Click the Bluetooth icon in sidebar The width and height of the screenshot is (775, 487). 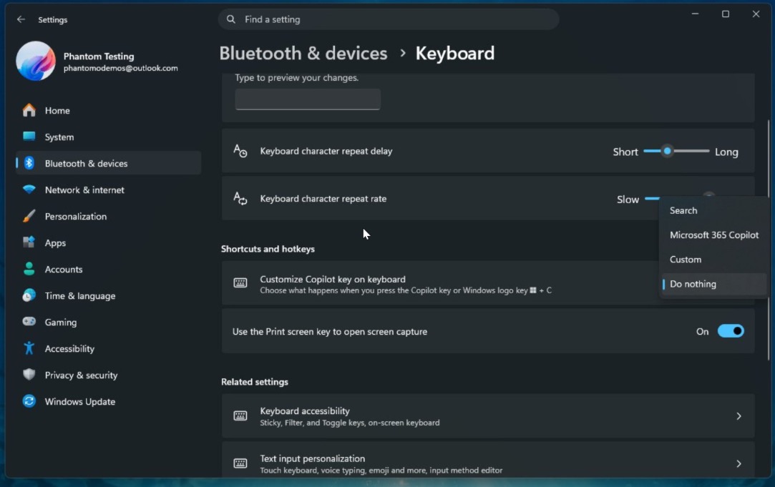29,163
